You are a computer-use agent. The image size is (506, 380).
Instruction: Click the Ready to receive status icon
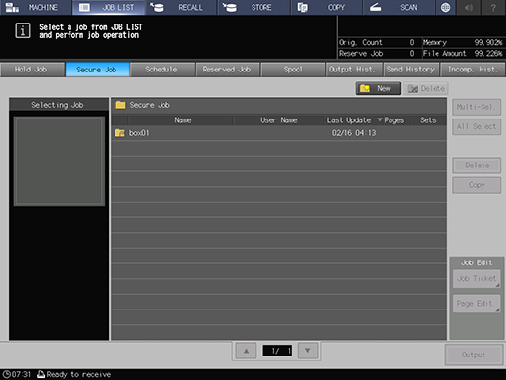pyautogui.click(x=41, y=374)
